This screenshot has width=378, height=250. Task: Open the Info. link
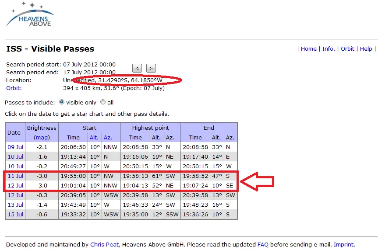329,49
